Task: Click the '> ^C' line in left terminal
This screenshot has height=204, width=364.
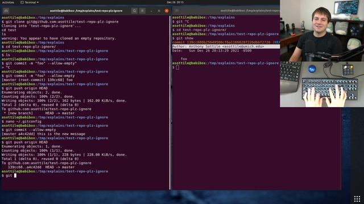Action: pyautogui.click(x=6, y=67)
